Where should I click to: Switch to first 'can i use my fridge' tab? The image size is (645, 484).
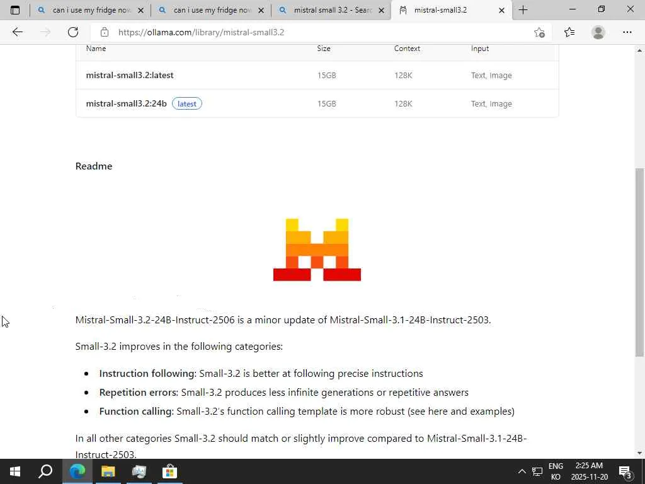coord(91,10)
